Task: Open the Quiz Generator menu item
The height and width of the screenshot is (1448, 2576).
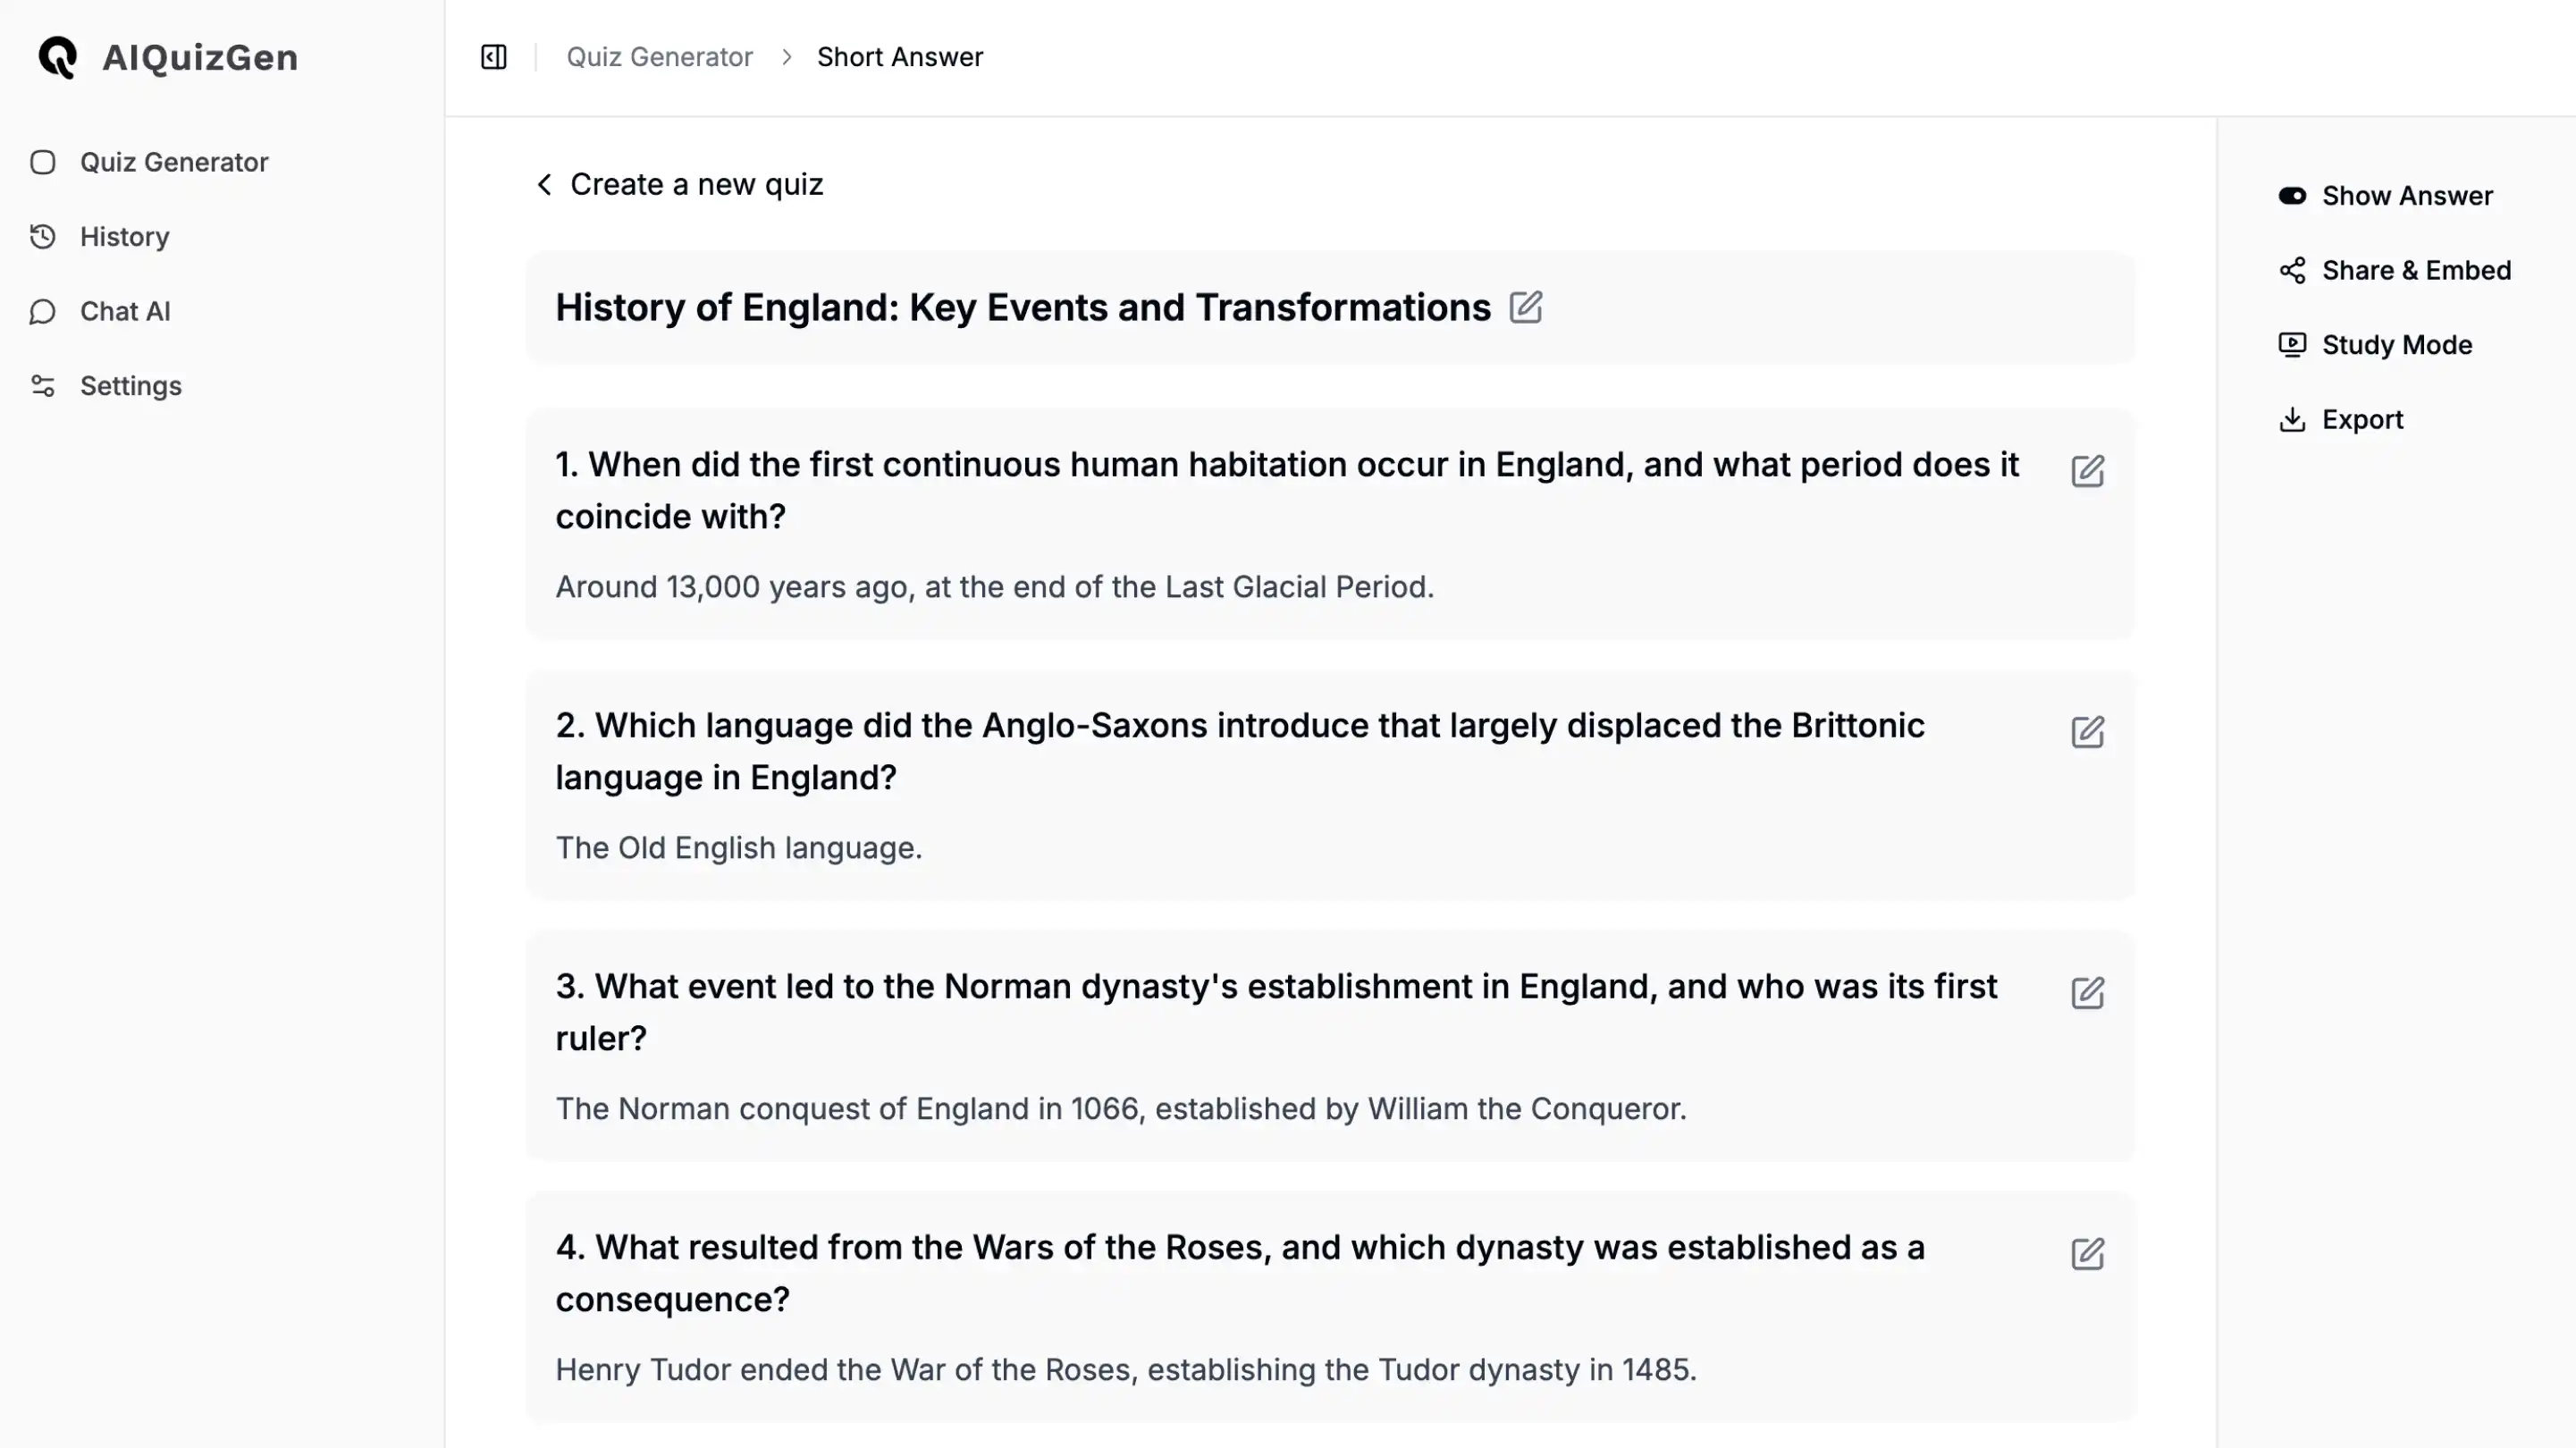Action: coord(173,161)
